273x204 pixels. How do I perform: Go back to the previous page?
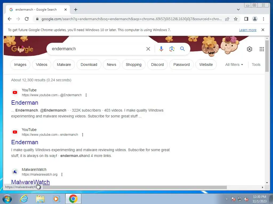[10, 19]
